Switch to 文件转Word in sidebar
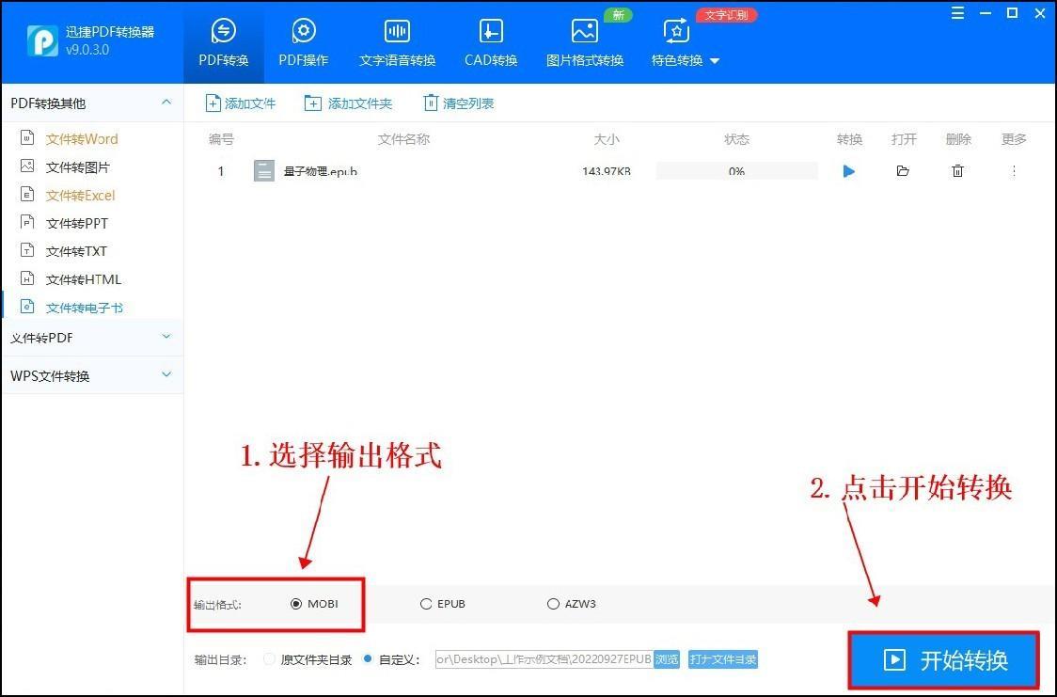This screenshot has width=1057, height=697. (82, 139)
